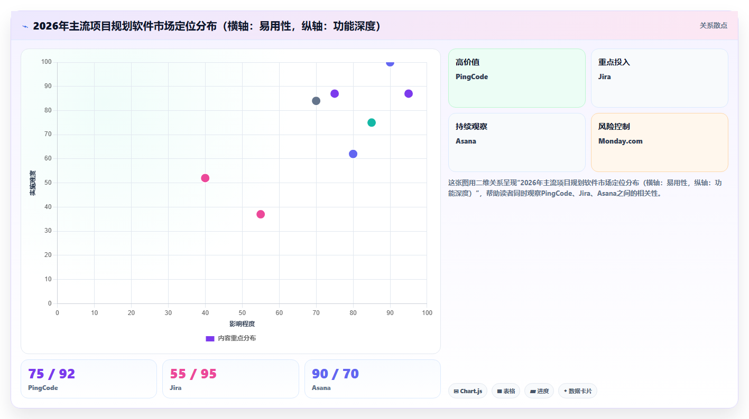Click the x-axis label 影响程度
749x419 pixels.
pos(242,323)
